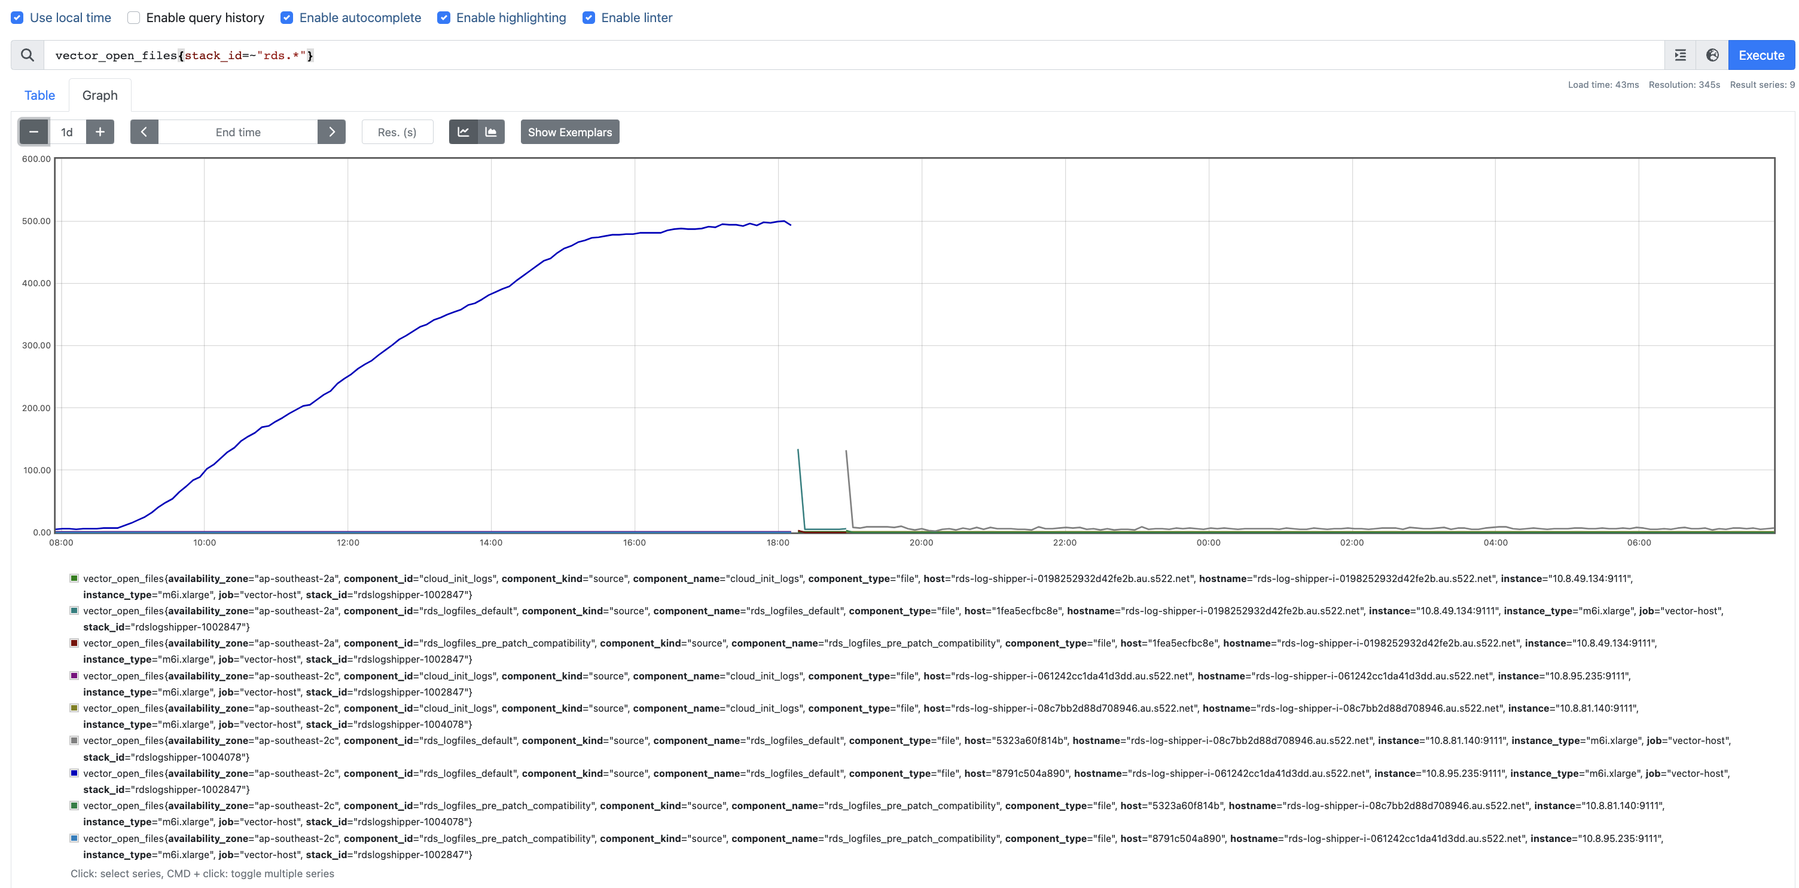Step forward with right time arrow
Viewport: 1799px width, 888px height.
click(x=331, y=132)
